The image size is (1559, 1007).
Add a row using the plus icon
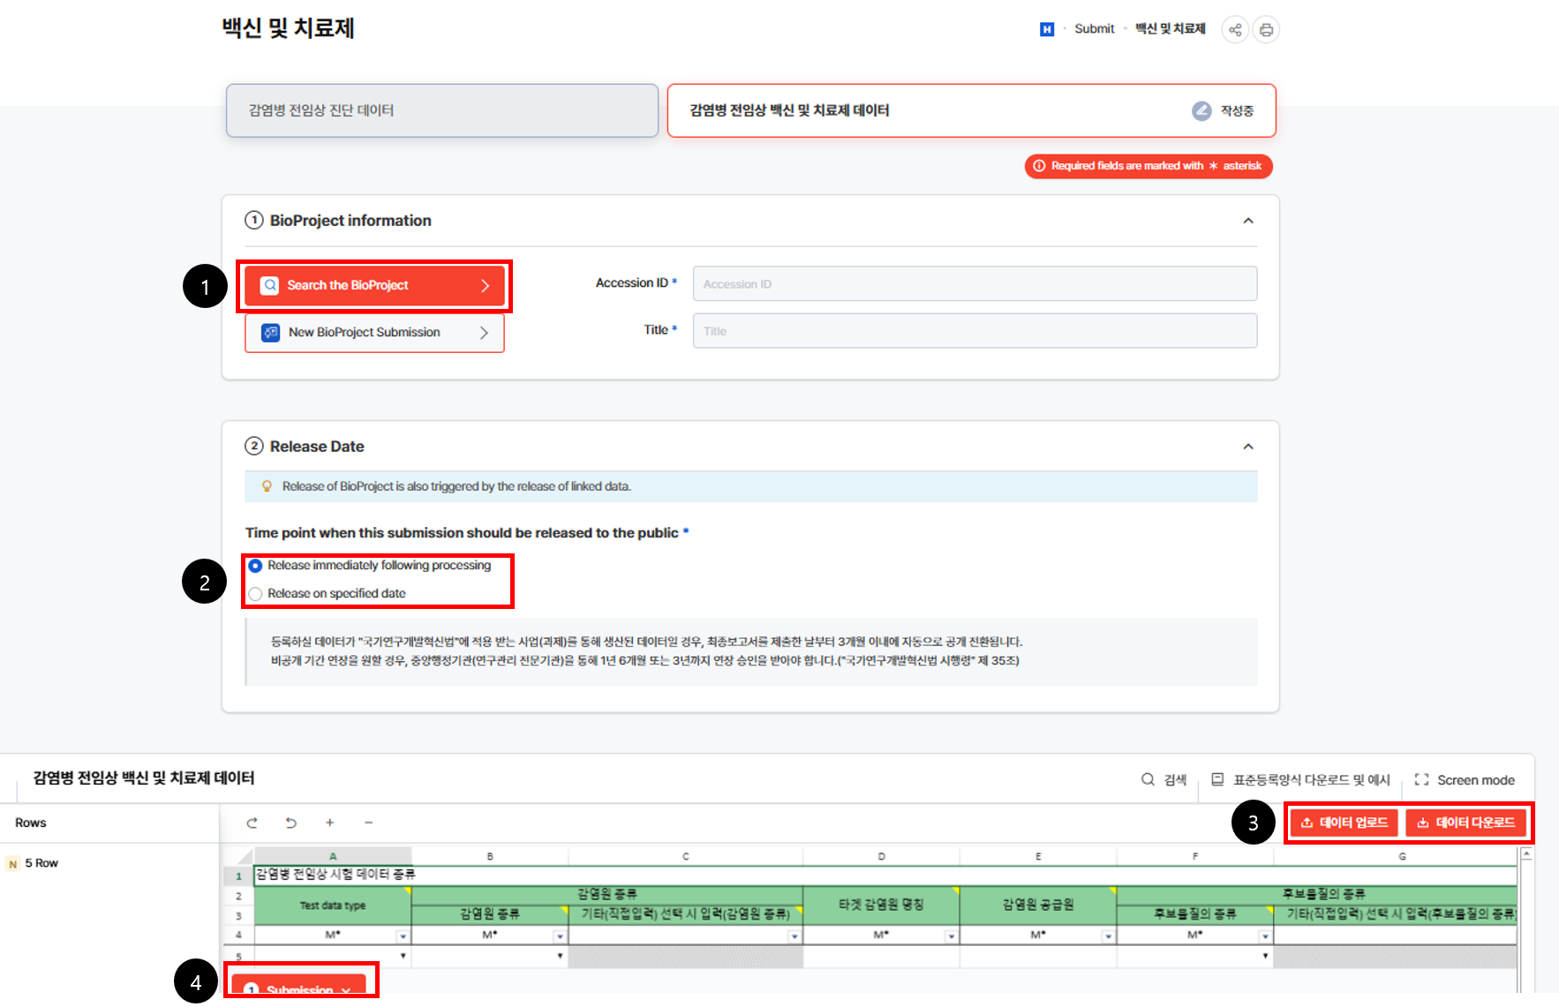pos(329,823)
